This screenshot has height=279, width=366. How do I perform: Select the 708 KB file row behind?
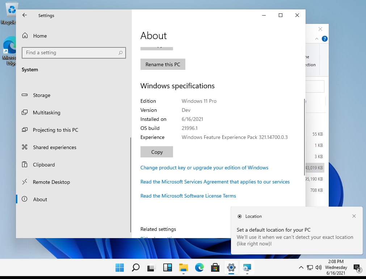pos(315,190)
